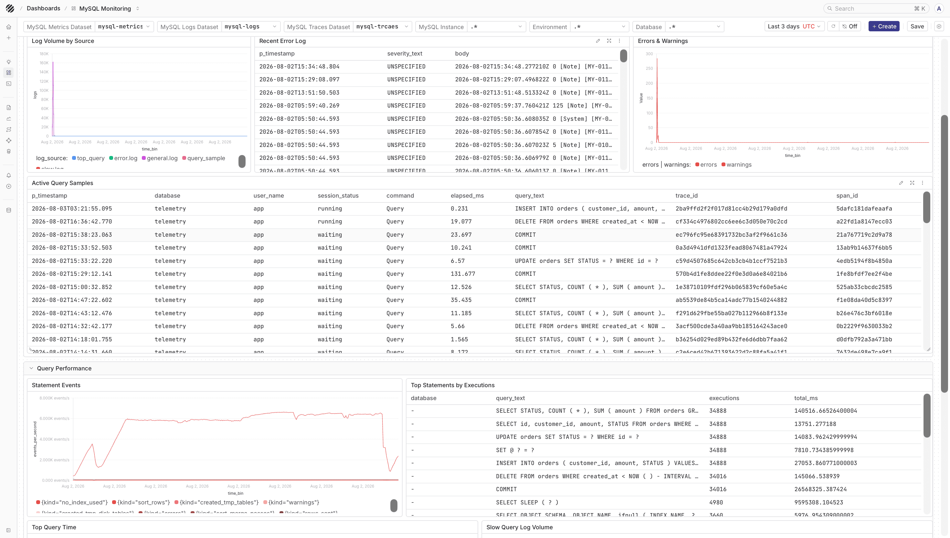Screen dimensions: 950x538
Task: Expand Active Query Samples panel to fullscreen
Action: pos(912,183)
